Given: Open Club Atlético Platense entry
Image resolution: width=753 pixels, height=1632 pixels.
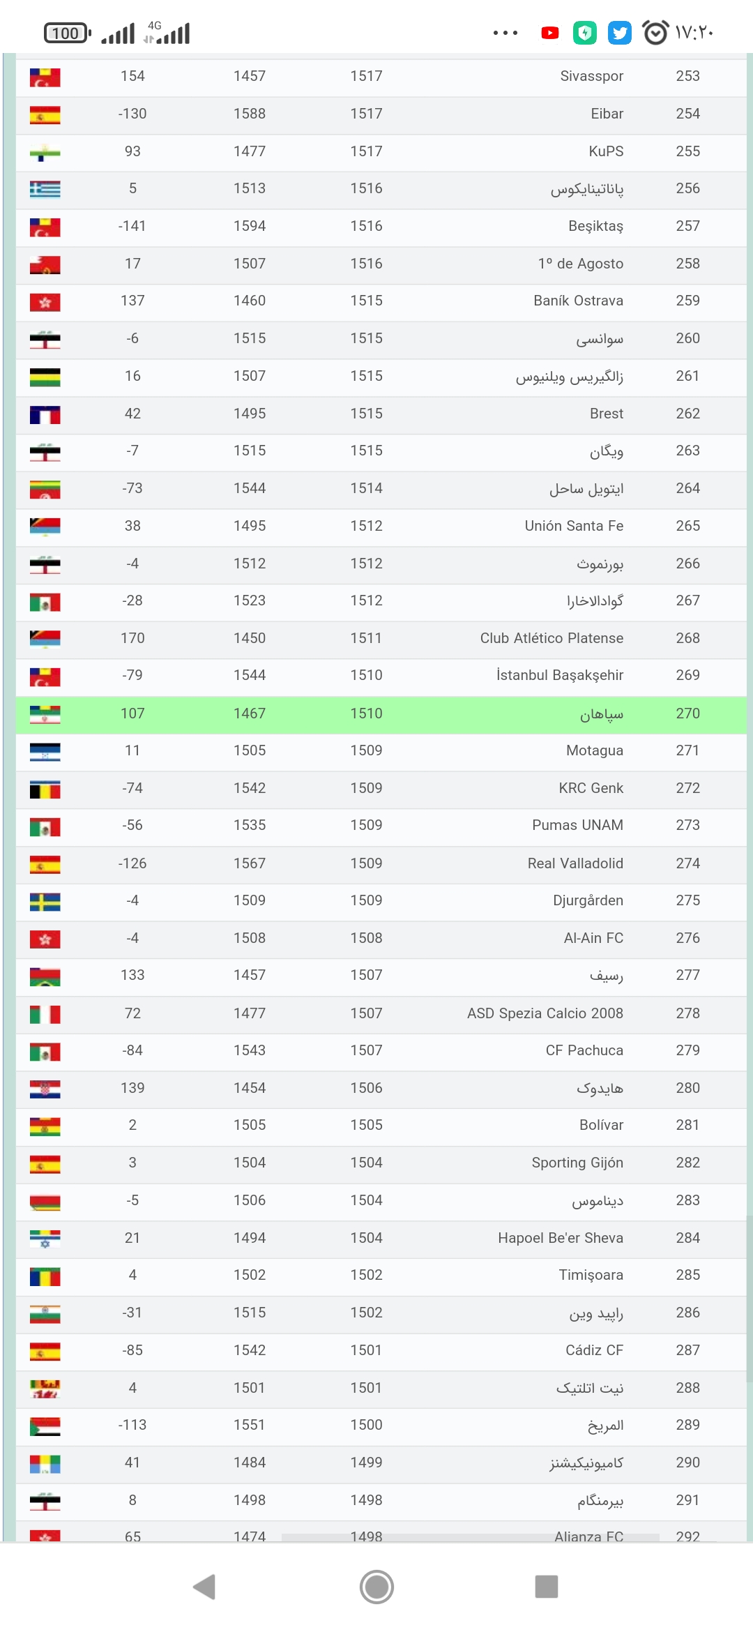Looking at the screenshot, I should pos(552,638).
